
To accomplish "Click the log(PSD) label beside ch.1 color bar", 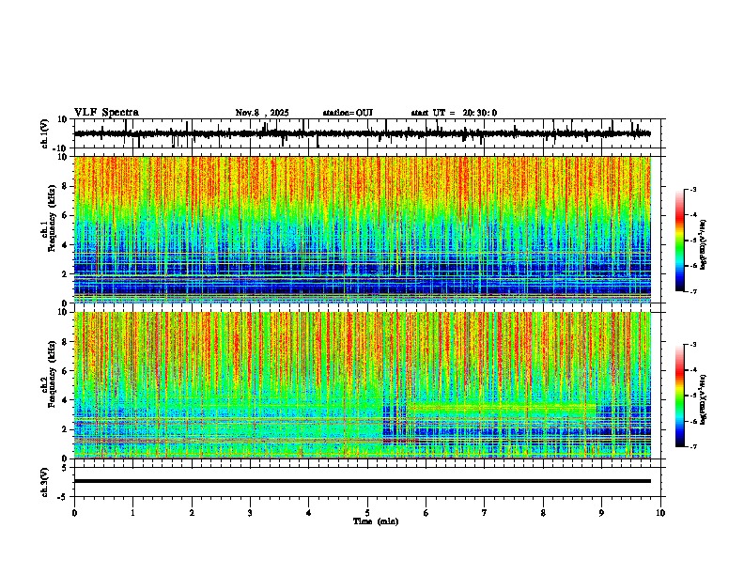I will pos(704,244).
